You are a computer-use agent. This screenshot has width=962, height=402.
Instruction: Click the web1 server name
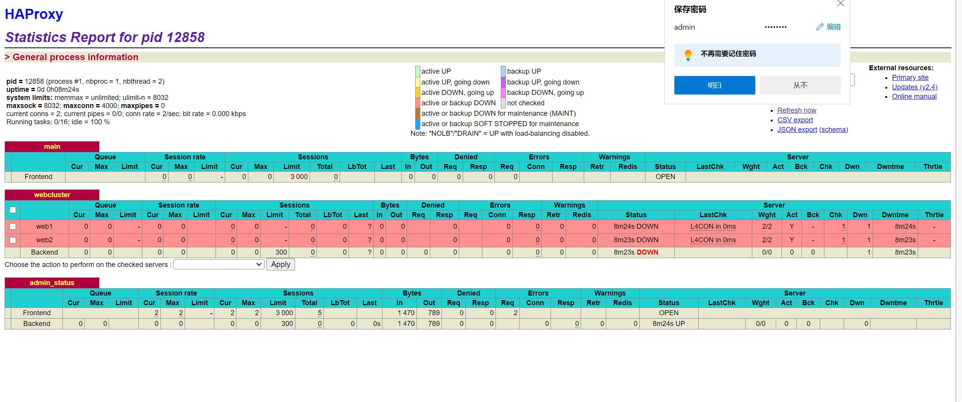[44, 226]
